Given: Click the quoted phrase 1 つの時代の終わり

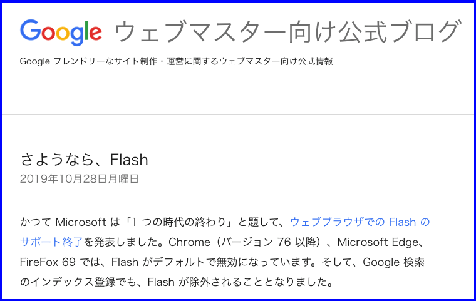Looking at the screenshot, I should click(x=179, y=222).
